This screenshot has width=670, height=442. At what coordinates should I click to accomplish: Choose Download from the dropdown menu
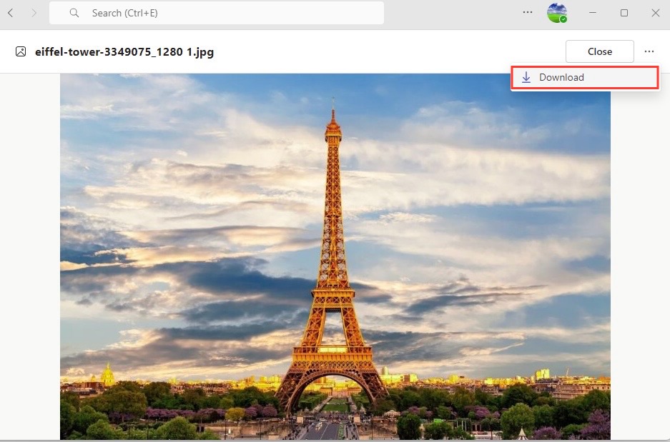pyautogui.click(x=585, y=77)
